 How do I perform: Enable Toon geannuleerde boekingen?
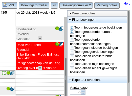[72, 48]
